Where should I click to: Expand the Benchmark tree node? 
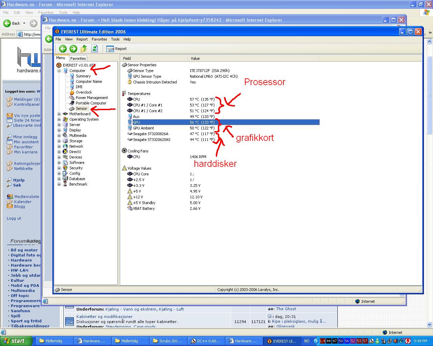(x=59, y=184)
